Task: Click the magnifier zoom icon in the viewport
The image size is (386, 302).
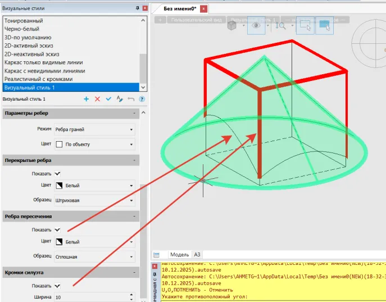Action: click(281, 25)
